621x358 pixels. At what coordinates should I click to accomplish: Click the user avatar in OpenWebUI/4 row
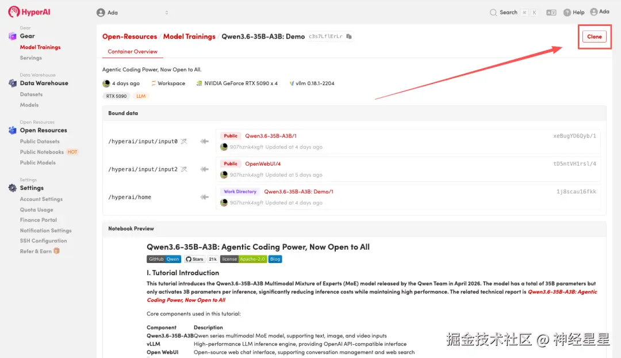click(224, 175)
